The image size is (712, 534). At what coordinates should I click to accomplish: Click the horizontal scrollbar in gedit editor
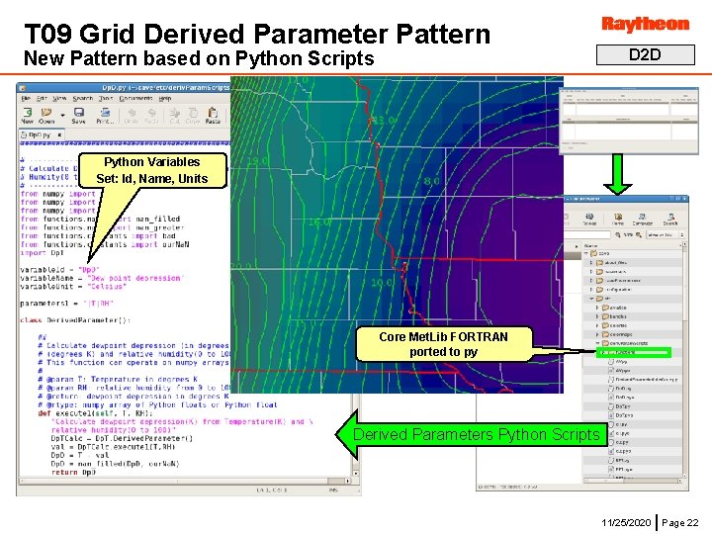184,481
